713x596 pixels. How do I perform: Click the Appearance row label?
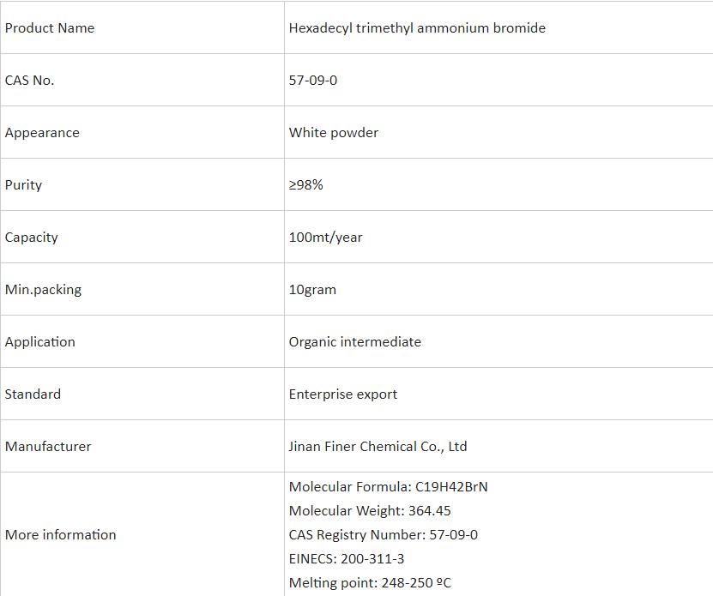pos(42,132)
